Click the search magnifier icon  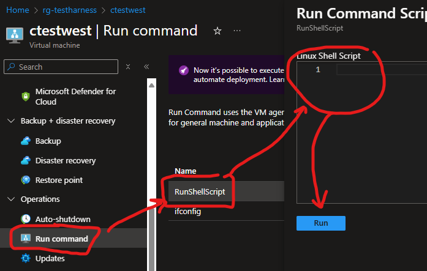(x=11, y=67)
